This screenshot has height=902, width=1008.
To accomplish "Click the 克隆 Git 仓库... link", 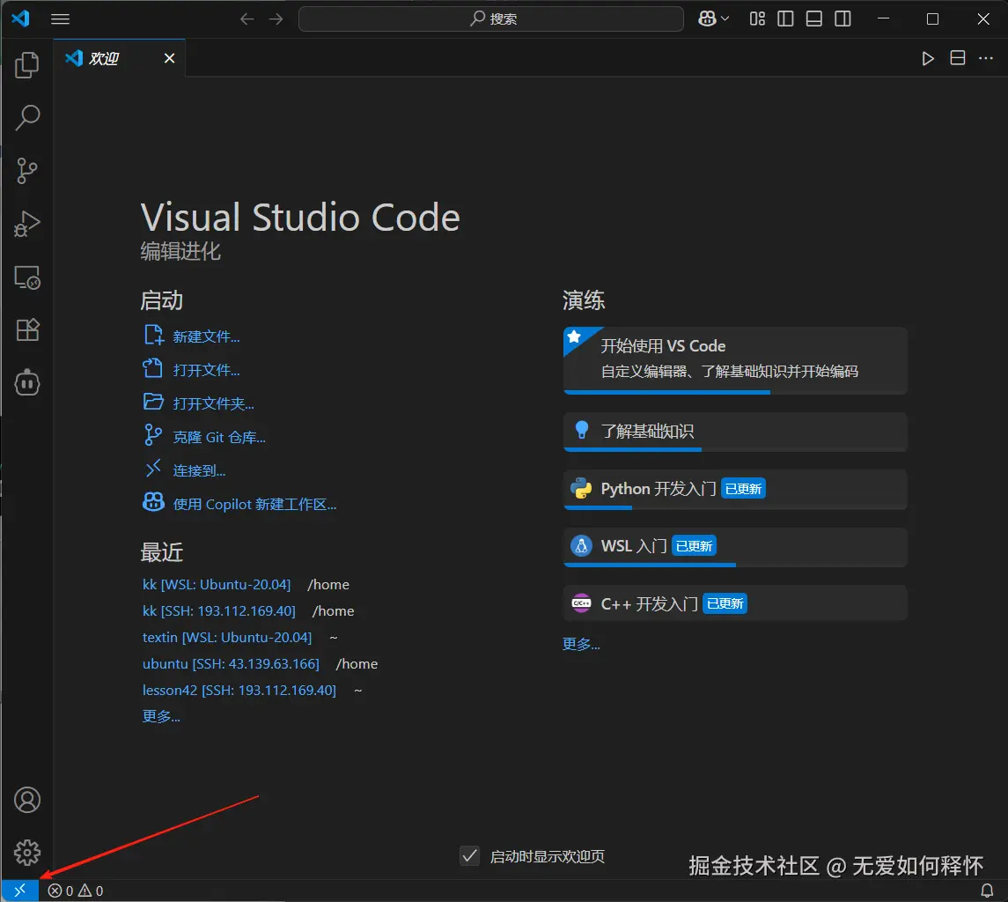I will pyautogui.click(x=219, y=437).
